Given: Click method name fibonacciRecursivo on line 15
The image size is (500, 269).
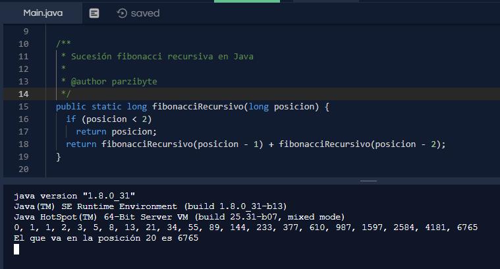Looking at the screenshot, I should point(198,107).
